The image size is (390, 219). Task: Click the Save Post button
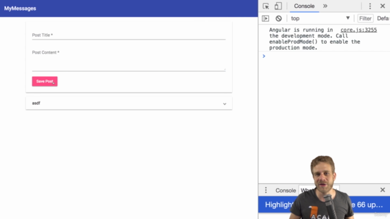[x=44, y=82]
